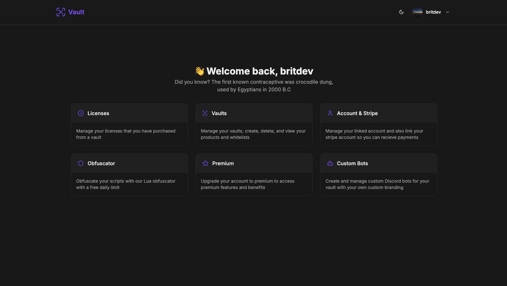Click the britdev username in header
The width and height of the screenshot is (507, 286).
433,12
